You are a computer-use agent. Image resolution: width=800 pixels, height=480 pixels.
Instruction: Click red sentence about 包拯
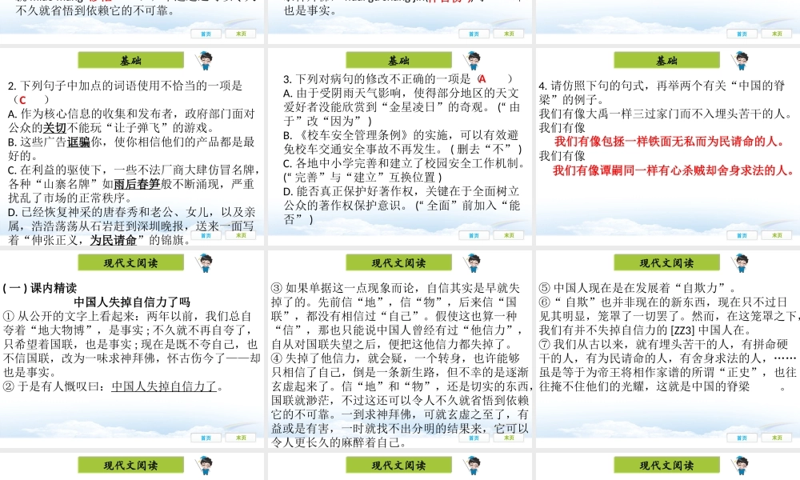pyautogui.click(x=670, y=142)
